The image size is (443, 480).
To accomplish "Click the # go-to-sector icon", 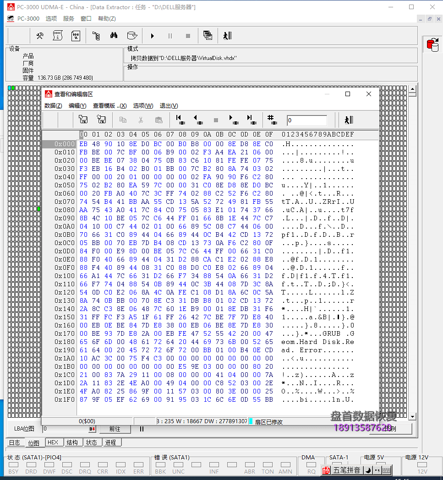I will click(272, 120).
